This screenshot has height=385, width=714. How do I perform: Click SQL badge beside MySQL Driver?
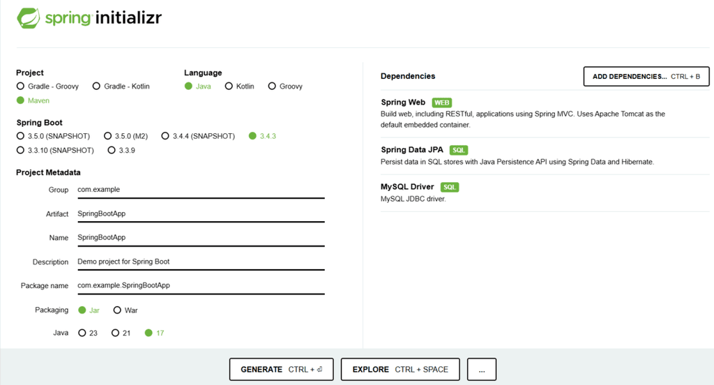(x=450, y=187)
